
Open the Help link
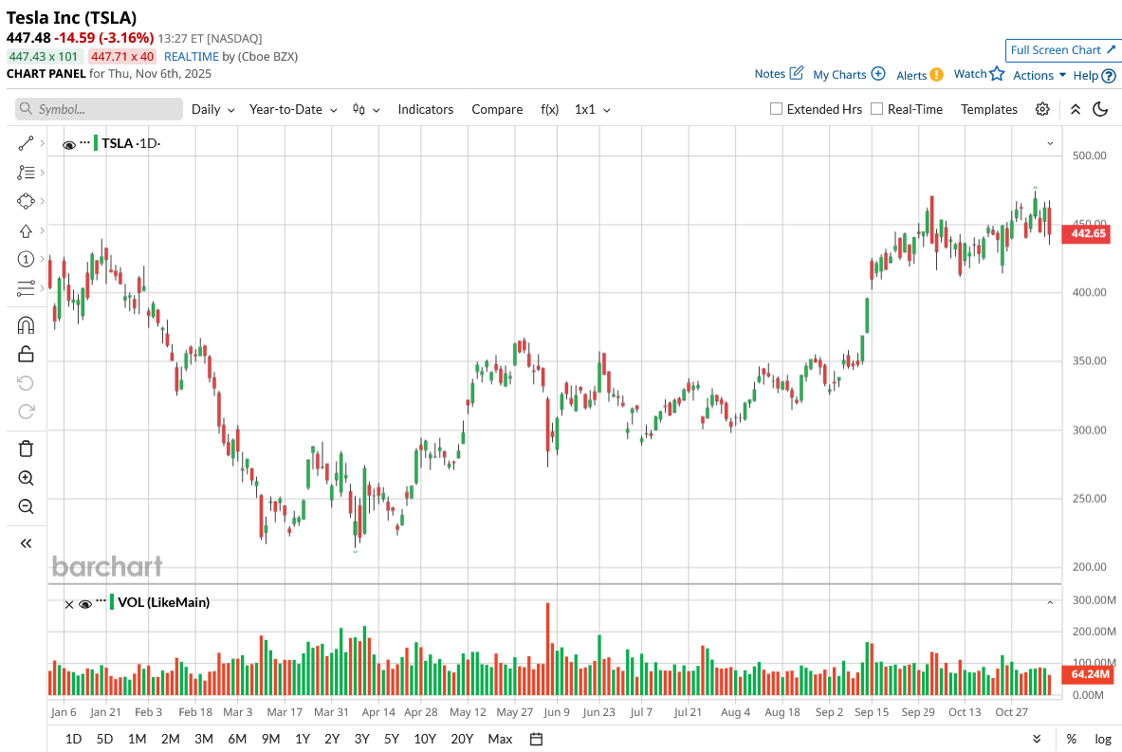(x=1094, y=75)
